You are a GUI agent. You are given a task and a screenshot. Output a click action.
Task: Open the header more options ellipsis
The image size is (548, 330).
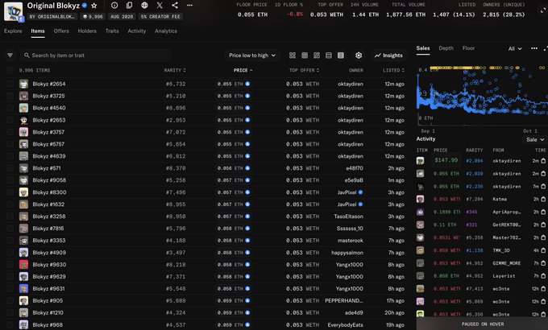click(x=189, y=6)
